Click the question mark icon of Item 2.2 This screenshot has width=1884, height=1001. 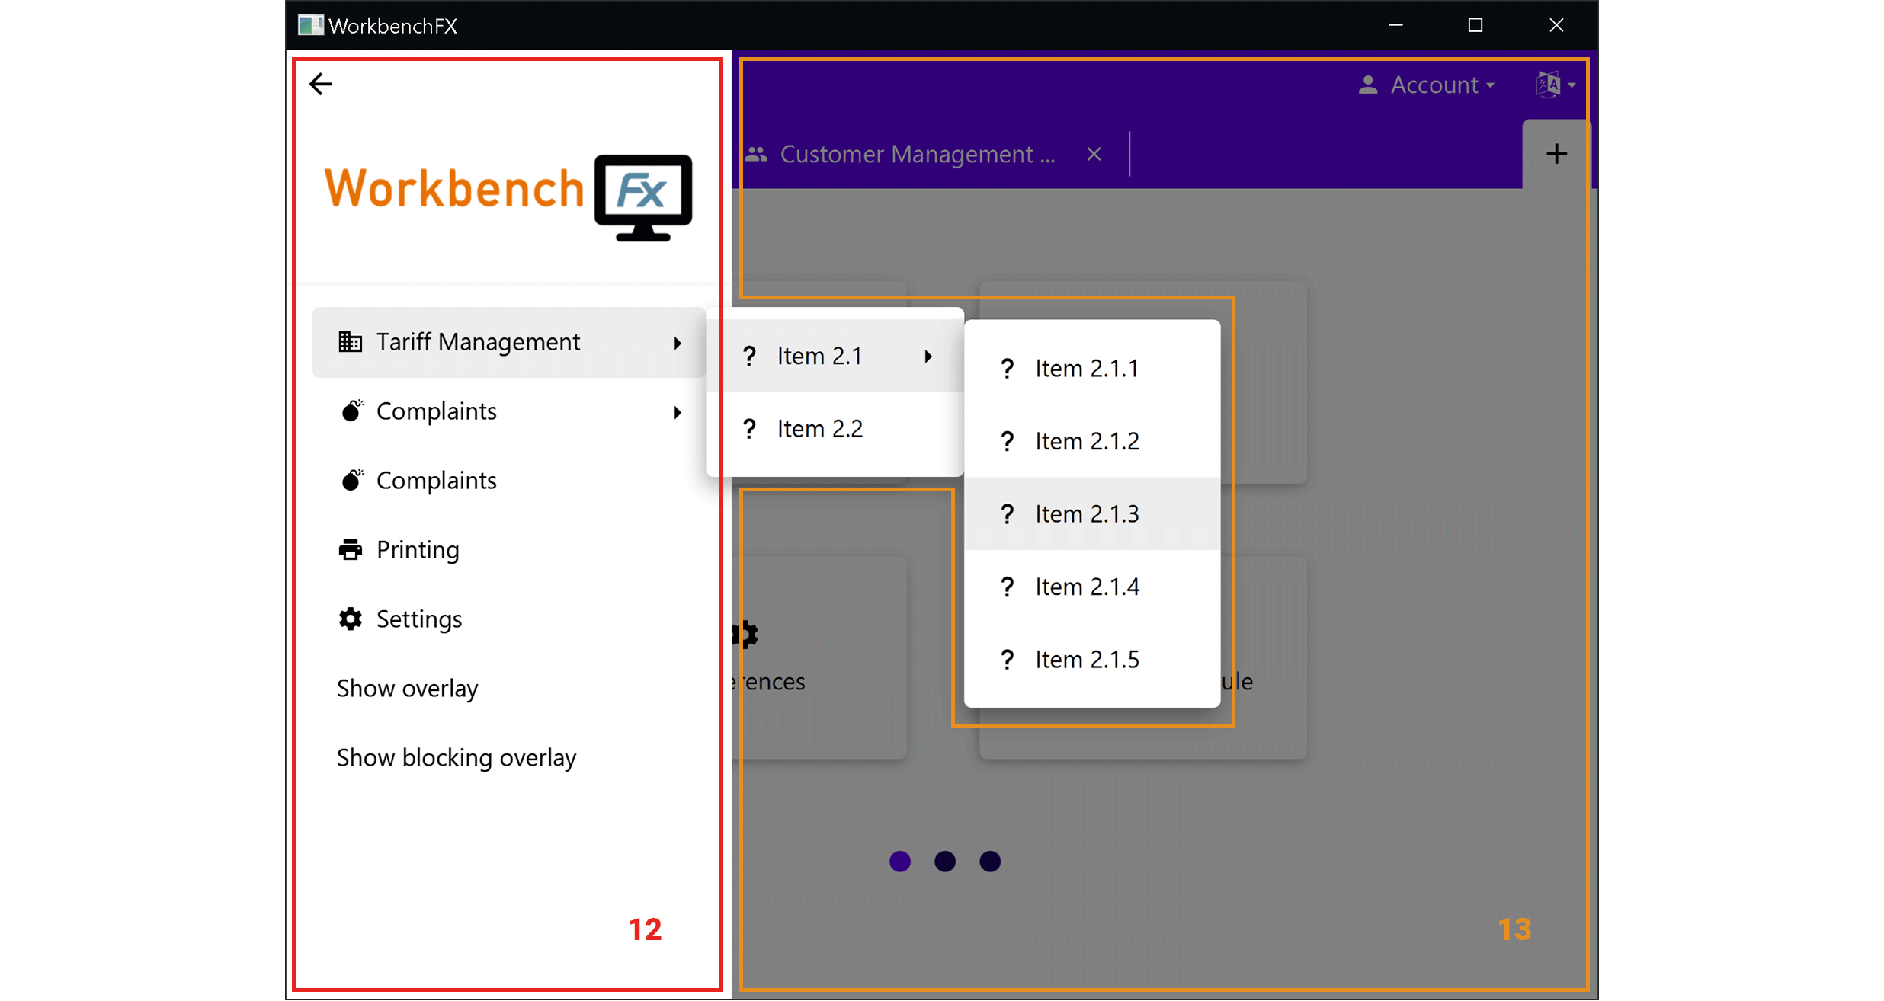[749, 429]
